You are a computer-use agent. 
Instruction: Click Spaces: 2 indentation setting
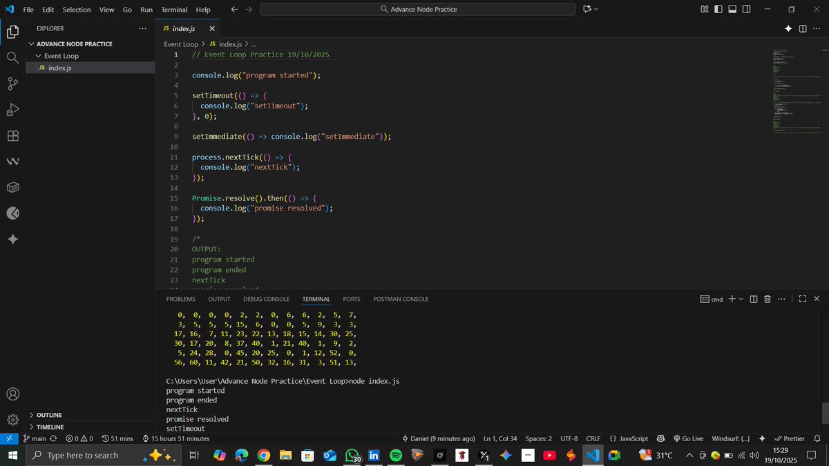[x=538, y=438]
